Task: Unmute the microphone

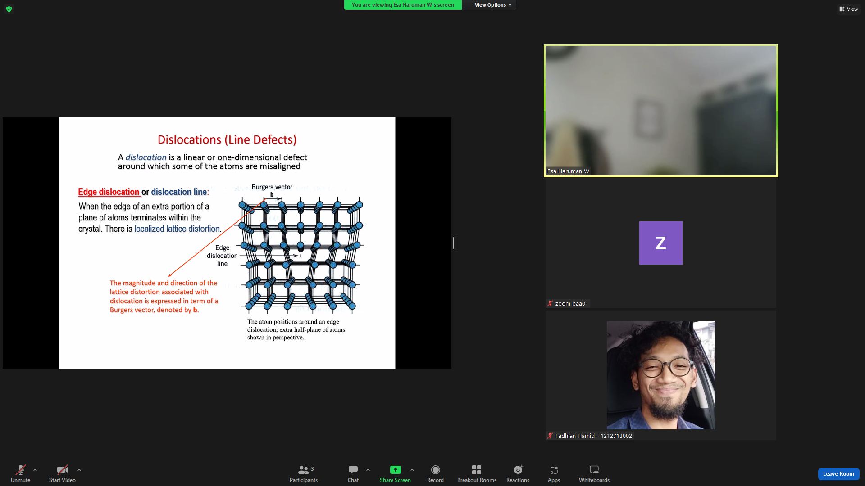Action: 21,473
